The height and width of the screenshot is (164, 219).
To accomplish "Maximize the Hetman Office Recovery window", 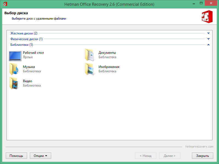I will (201, 3).
